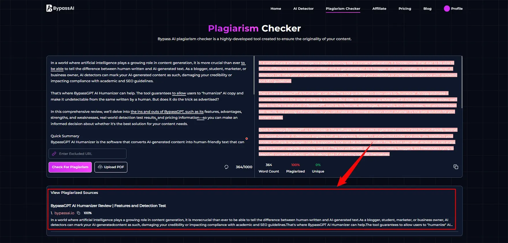The height and width of the screenshot is (243, 508).
Task: Click the reset text refresh icon
Action: [x=226, y=167]
